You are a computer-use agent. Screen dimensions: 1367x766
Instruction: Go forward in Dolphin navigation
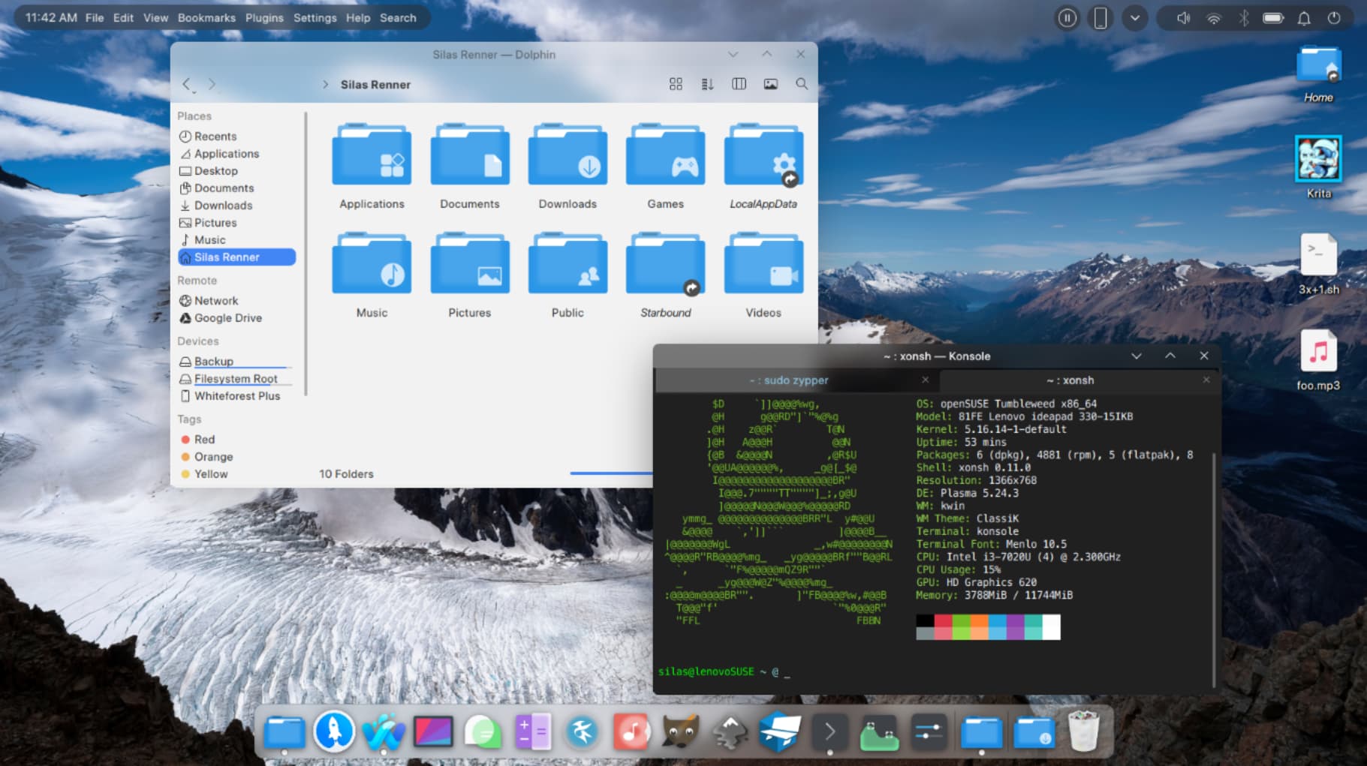(212, 85)
